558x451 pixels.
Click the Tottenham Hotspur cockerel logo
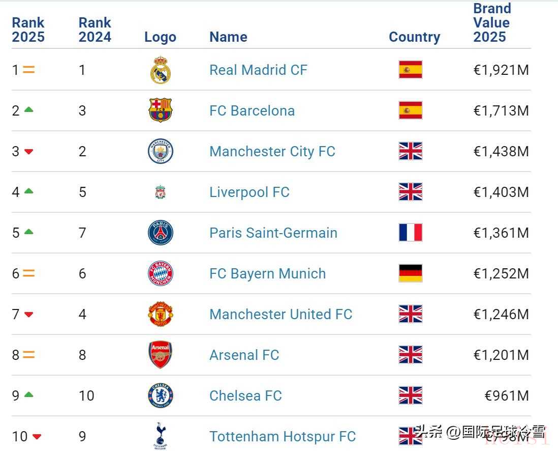(161, 436)
